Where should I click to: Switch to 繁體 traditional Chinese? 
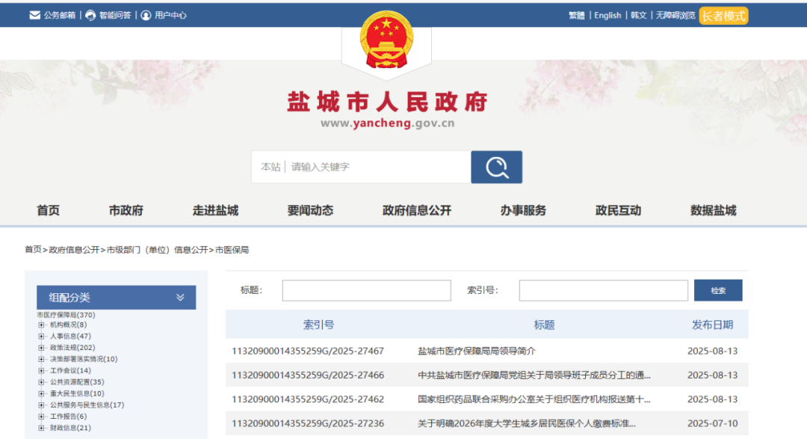(x=576, y=16)
